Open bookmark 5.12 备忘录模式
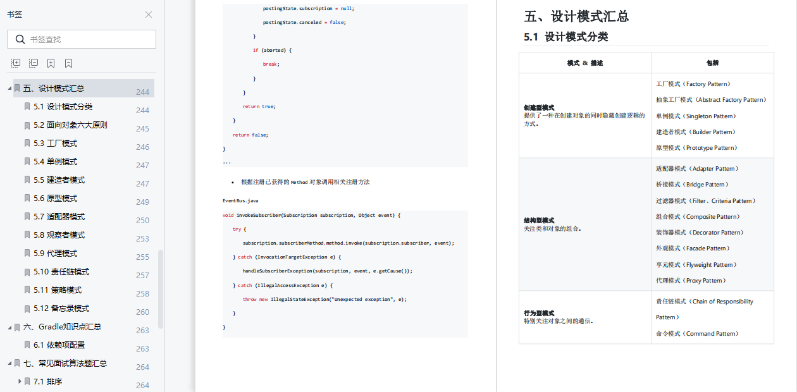The width and height of the screenshot is (797, 392). [61, 309]
